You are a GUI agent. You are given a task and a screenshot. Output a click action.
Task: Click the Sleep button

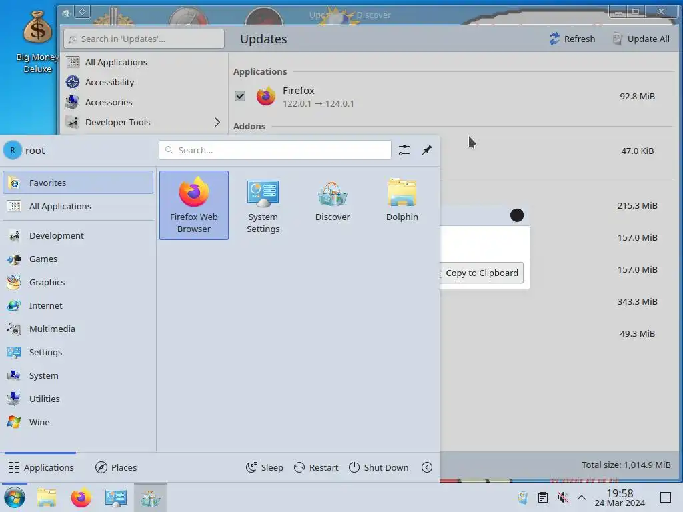[x=264, y=467]
